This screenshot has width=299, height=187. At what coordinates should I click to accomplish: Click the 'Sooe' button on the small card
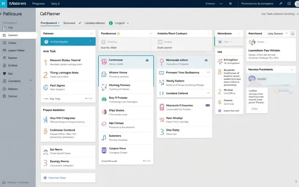click(255, 109)
